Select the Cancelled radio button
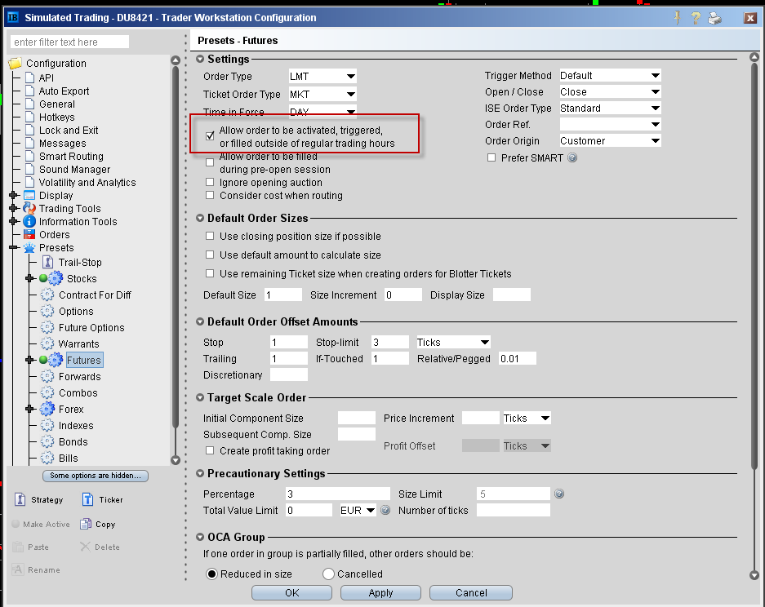 (328, 574)
